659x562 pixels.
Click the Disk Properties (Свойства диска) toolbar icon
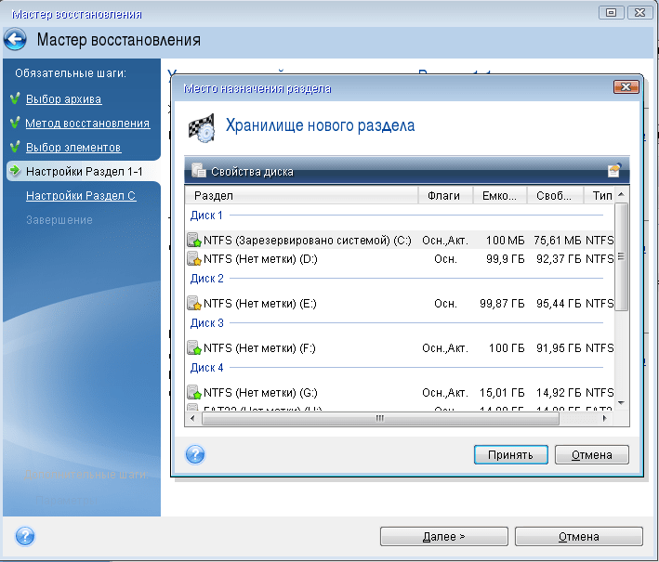(x=198, y=171)
